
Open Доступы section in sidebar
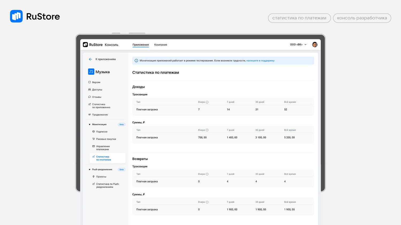97,90
